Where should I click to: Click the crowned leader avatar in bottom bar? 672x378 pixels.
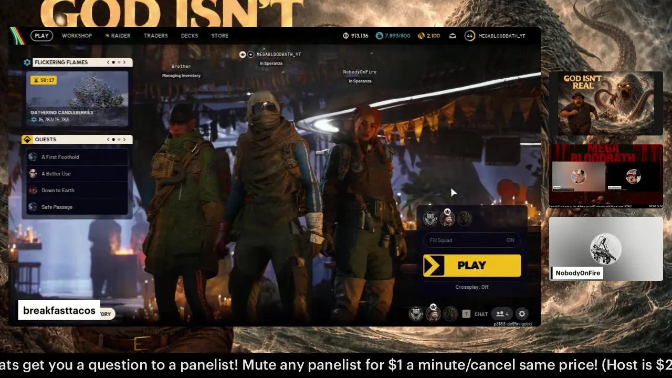[433, 313]
